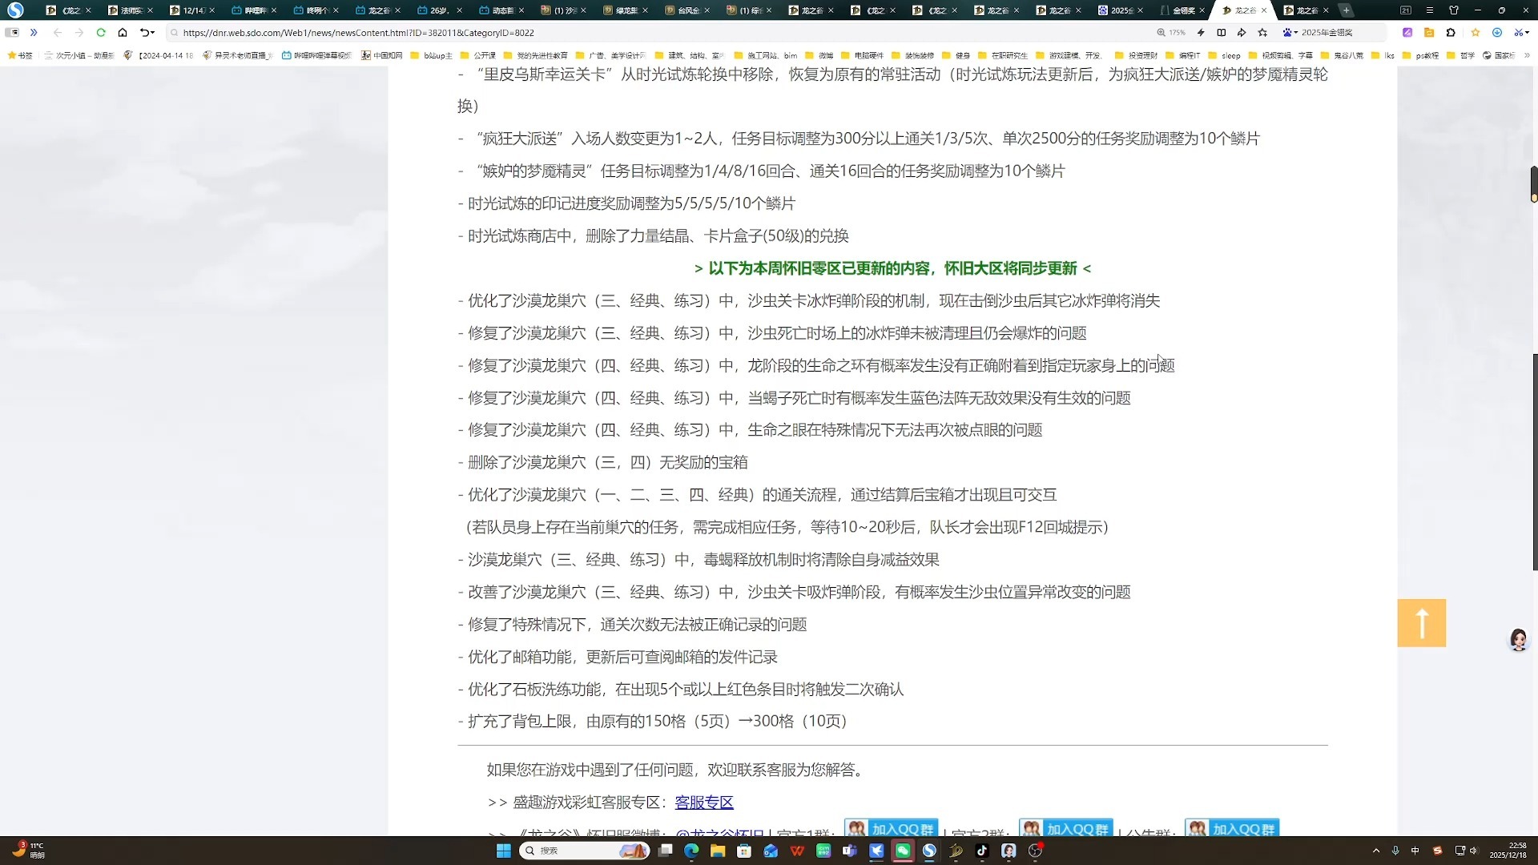Image resolution: width=1538 pixels, height=865 pixels.
Task: Open split screen reading mode icon
Action: tap(1220, 33)
